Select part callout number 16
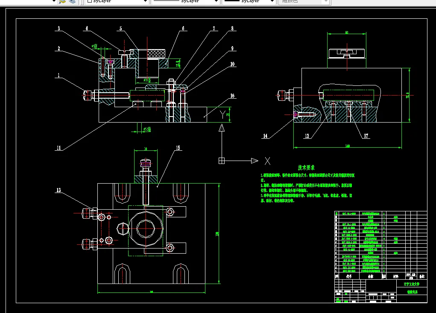The height and width of the screenshot is (313, 436). click(232, 96)
